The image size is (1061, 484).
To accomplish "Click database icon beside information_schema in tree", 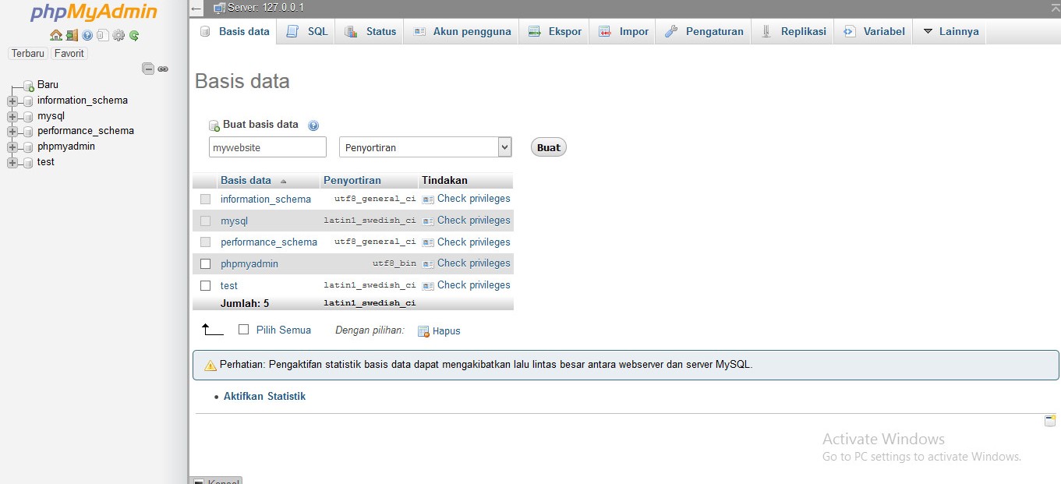I will coord(28,101).
